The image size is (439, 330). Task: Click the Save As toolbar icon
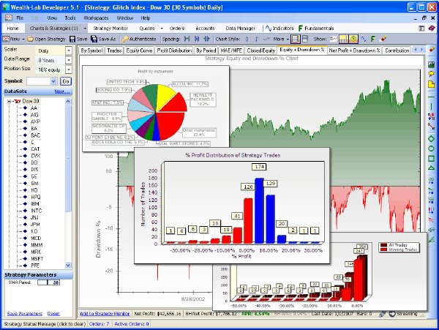pos(94,39)
